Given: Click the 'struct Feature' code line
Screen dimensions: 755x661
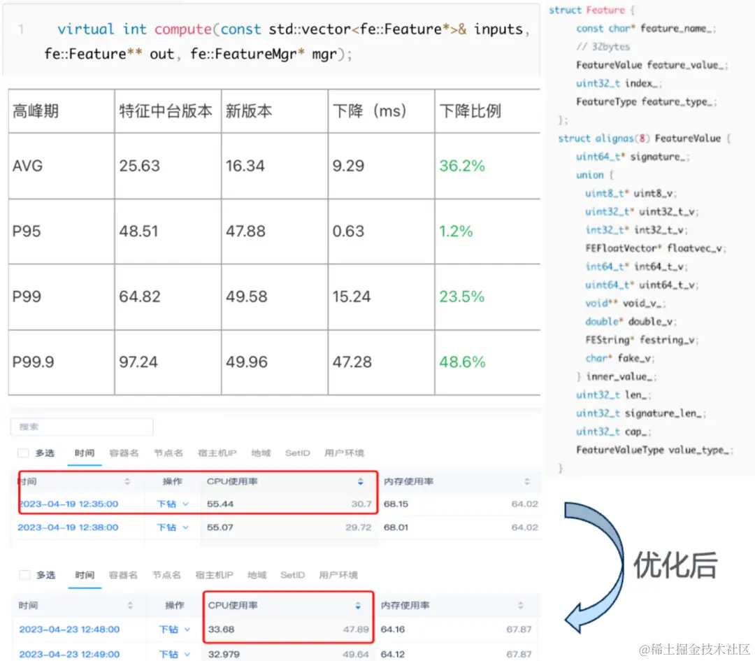Looking at the screenshot, I should pos(592,10).
